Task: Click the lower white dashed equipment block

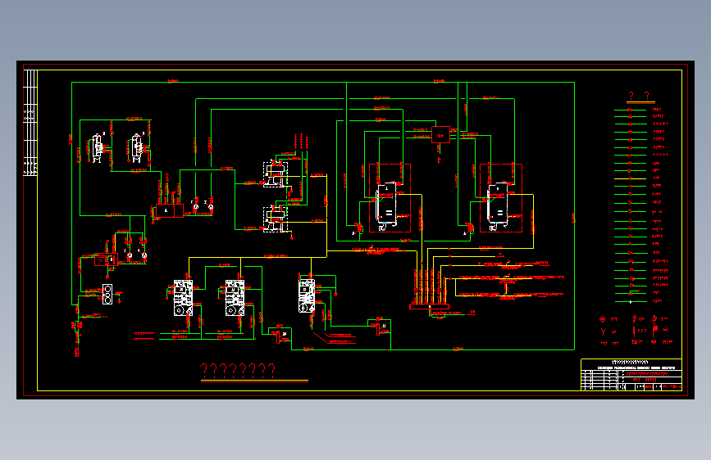Action: coord(276,219)
